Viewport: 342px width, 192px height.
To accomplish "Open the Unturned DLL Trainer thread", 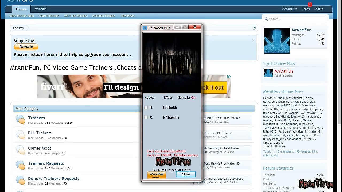I will (x=218, y=133).
